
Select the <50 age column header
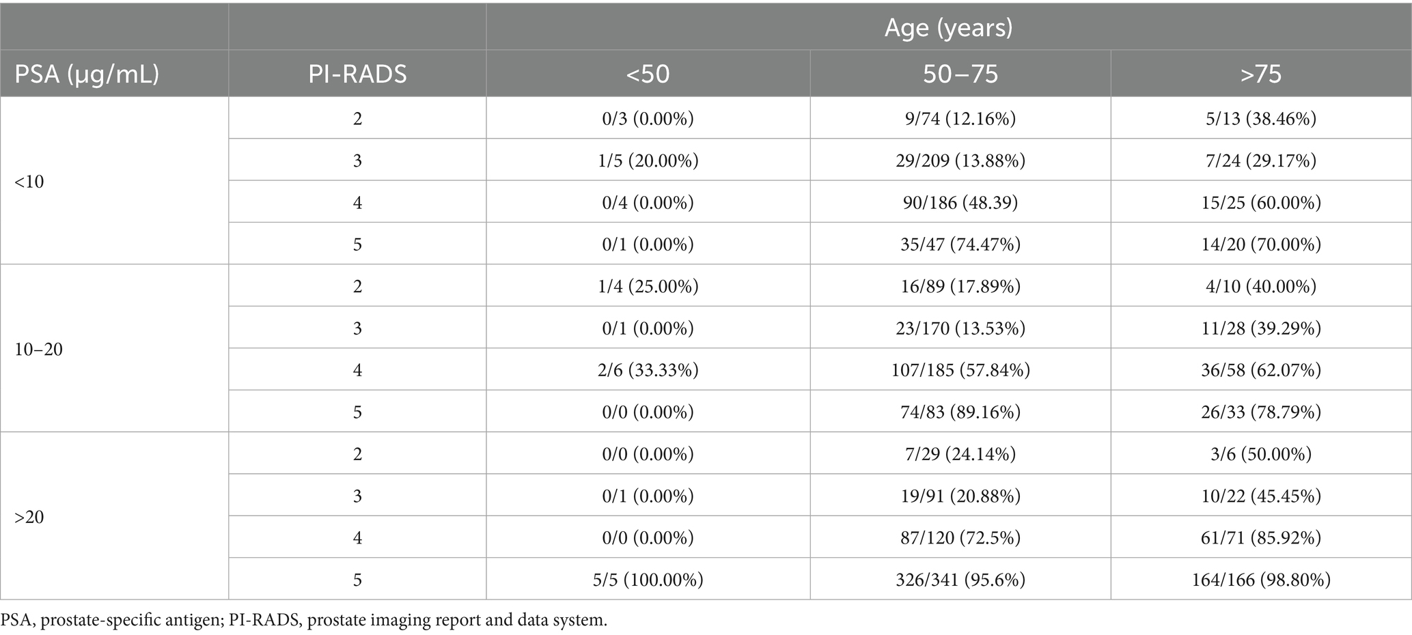coord(648,73)
